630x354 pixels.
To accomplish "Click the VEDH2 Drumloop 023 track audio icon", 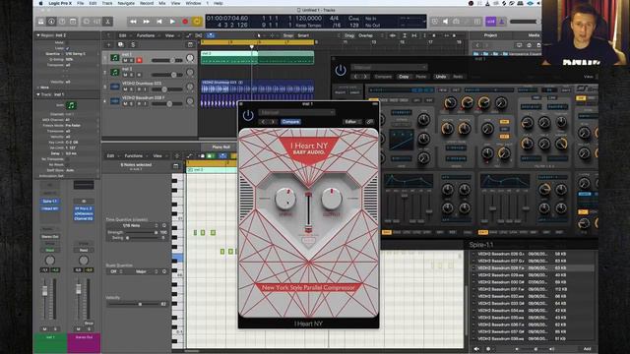I will click(x=115, y=87).
